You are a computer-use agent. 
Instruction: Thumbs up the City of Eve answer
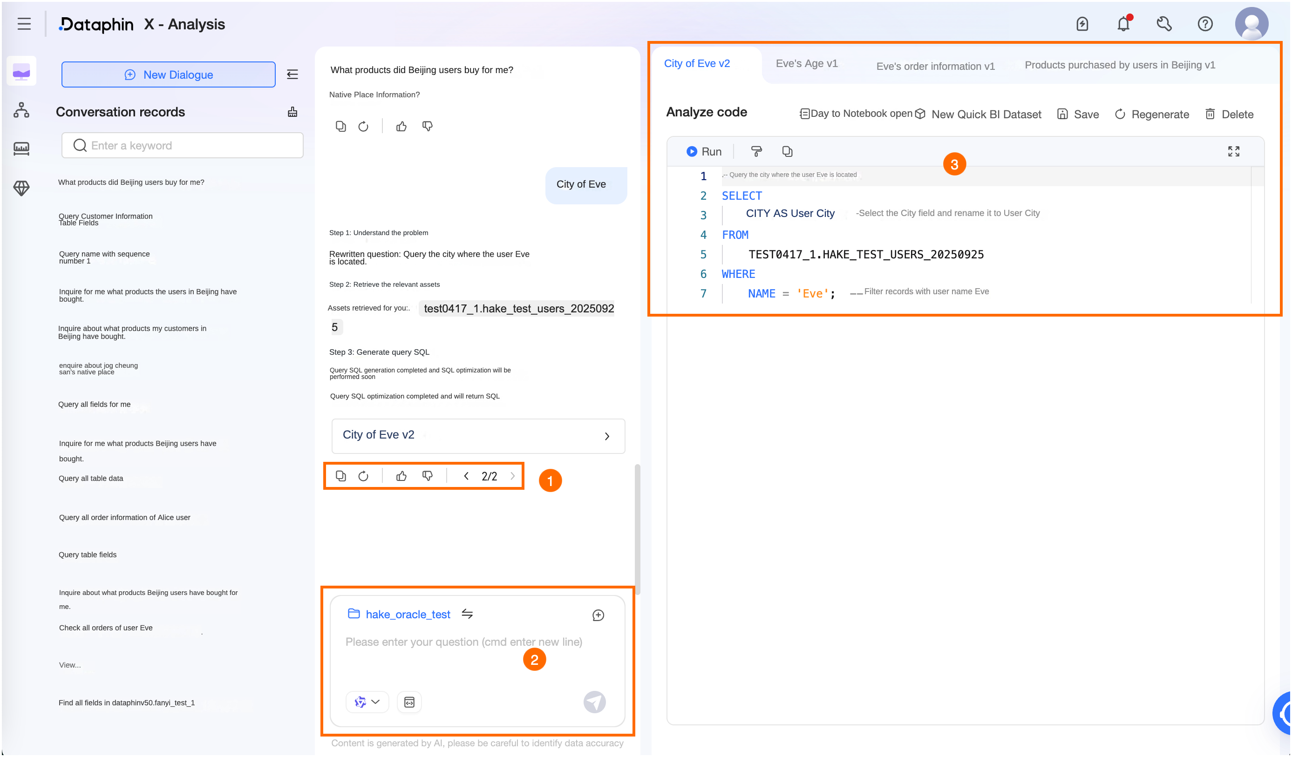pyautogui.click(x=401, y=476)
